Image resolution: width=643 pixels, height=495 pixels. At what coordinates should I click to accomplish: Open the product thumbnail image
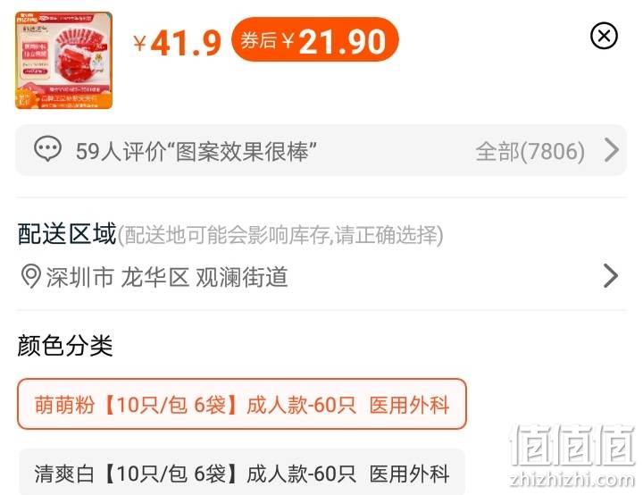click(x=64, y=61)
